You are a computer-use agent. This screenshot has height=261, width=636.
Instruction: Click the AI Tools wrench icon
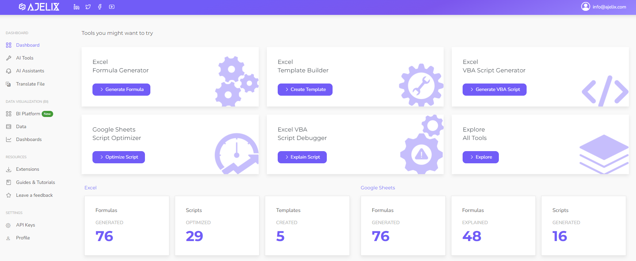click(x=9, y=58)
